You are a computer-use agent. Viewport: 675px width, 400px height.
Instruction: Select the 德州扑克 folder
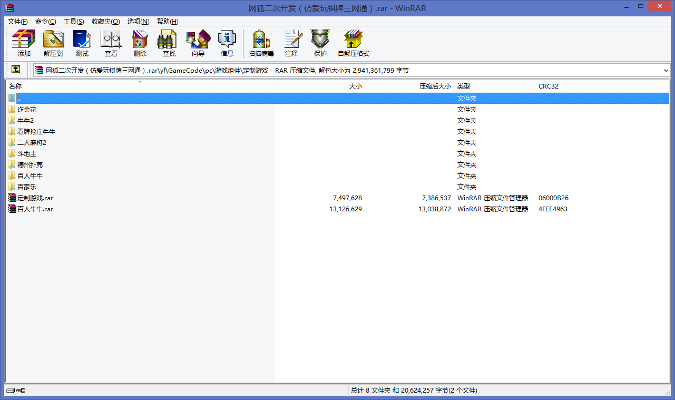[30, 165]
